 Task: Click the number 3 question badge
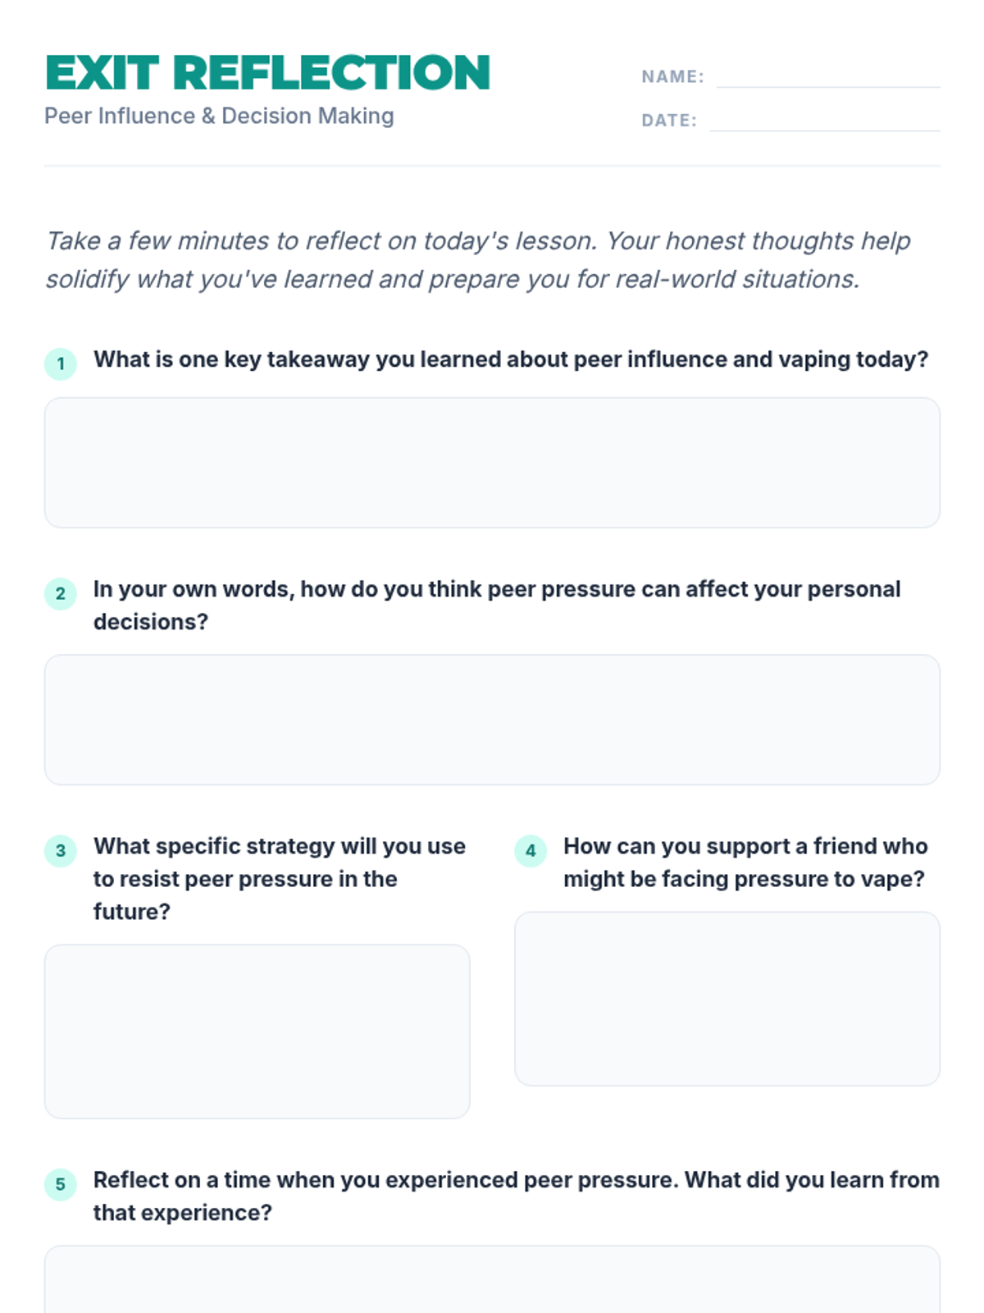coord(61,850)
